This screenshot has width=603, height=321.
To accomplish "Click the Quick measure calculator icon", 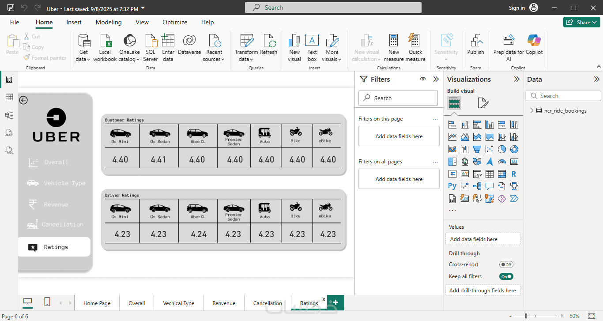I will click(415, 41).
